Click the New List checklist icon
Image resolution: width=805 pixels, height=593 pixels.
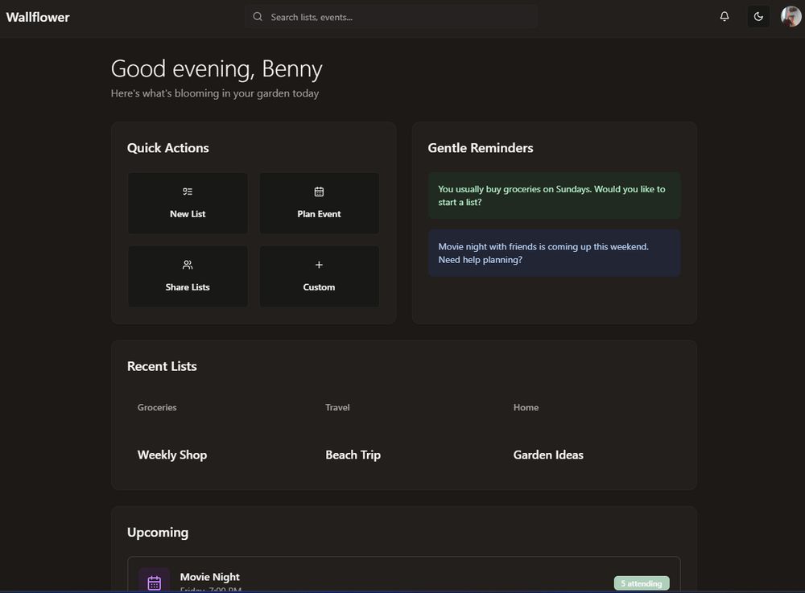[x=188, y=191]
